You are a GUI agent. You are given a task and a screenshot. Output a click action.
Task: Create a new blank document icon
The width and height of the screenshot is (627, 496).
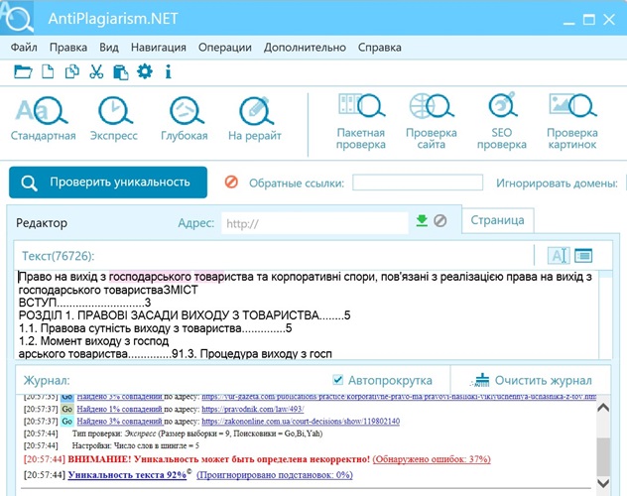click(x=48, y=72)
